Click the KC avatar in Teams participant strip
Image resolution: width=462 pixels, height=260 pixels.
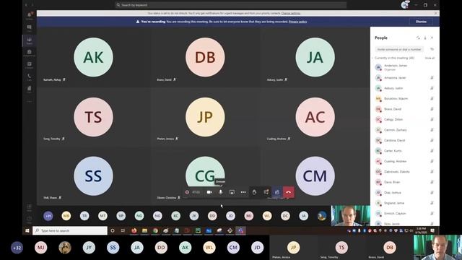(176, 216)
